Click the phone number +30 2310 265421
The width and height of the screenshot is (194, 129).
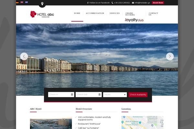tap(121, 3)
